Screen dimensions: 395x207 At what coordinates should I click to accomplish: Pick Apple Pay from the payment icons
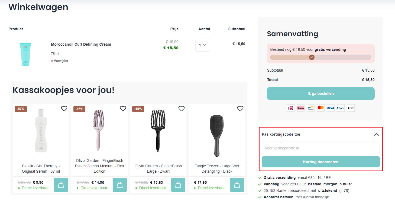pyautogui.click(x=351, y=108)
